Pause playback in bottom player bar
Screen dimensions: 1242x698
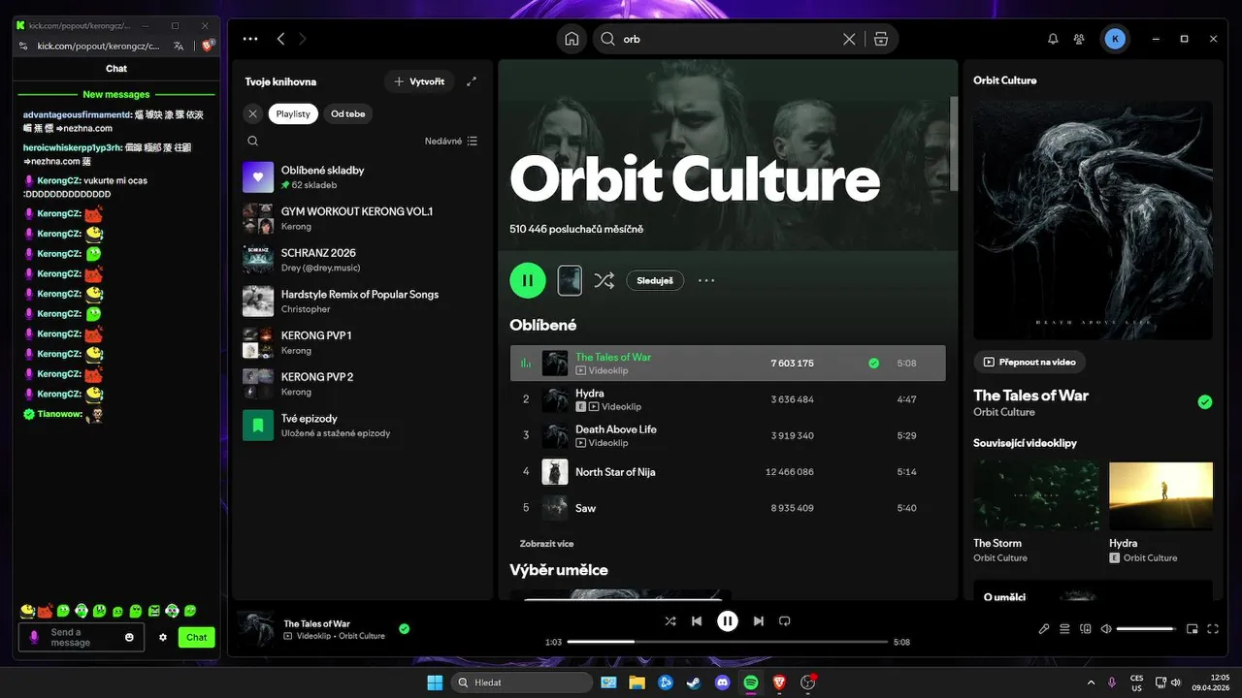pos(728,621)
